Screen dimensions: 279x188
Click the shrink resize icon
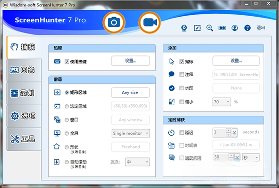(x=172, y=102)
